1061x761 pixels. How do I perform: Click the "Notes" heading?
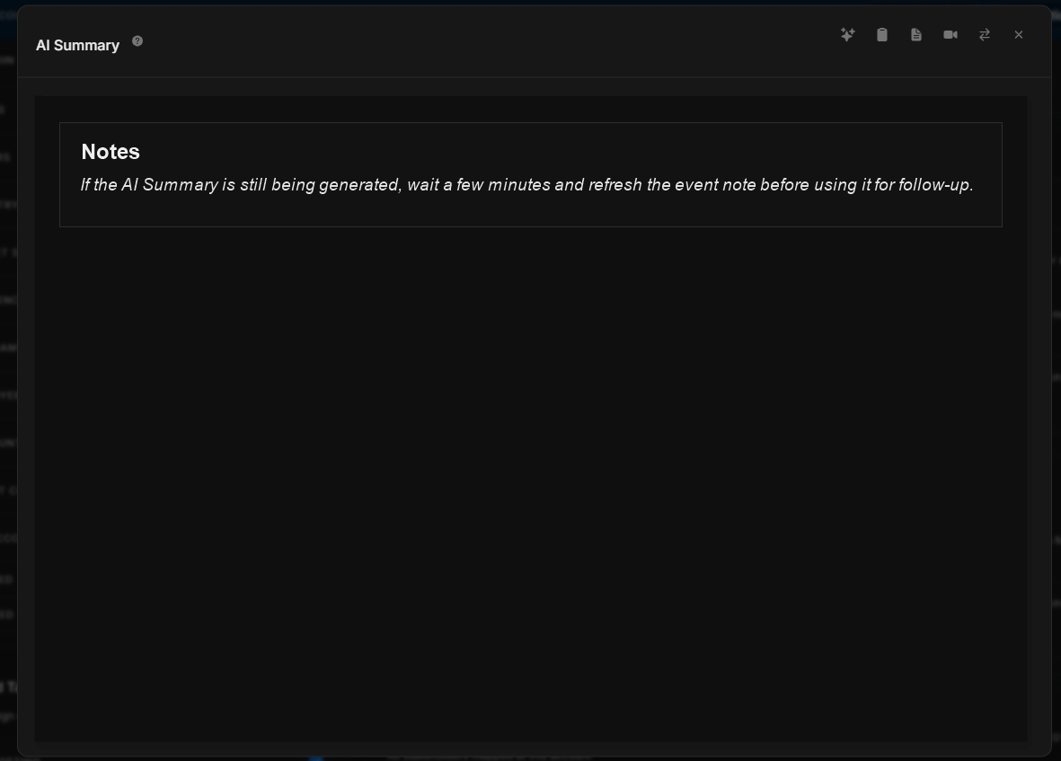[x=111, y=152]
